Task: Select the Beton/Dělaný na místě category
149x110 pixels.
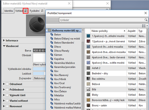Action: click(x=67, y=38)
